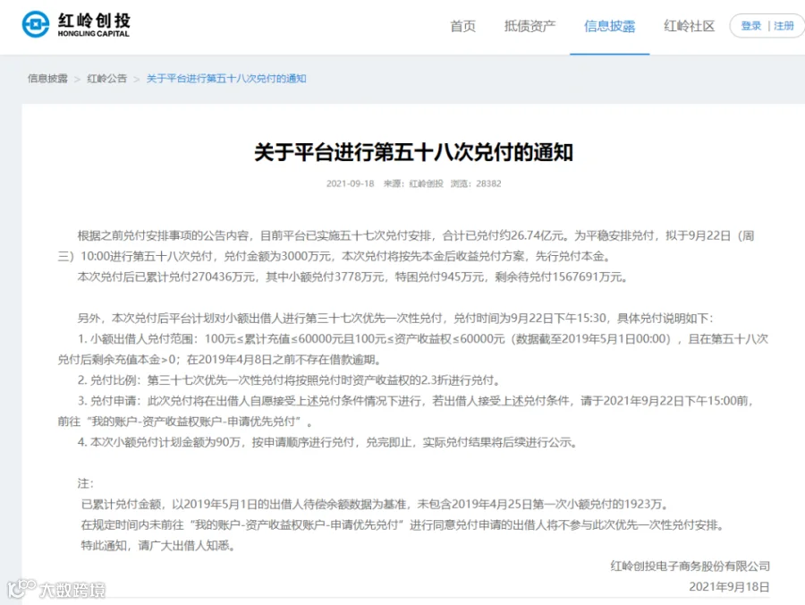This screenshot has width=805, height=605.
Task: Click the article title 关于平台进行第五十八次兑付的通知
Action: [414, 152]
